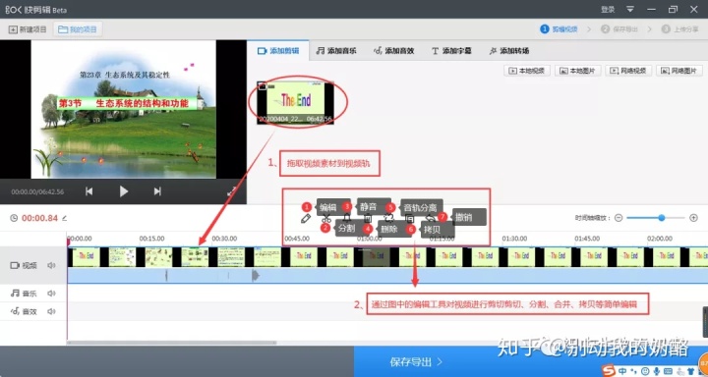Screen dimensions: 708x377
Task: Select step 2 保存导出
Action: coord(619,28)
